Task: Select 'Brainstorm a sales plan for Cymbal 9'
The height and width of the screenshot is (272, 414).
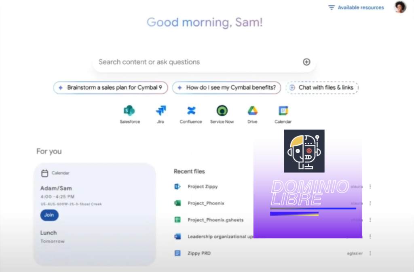Action: click(x=110, y=88)
